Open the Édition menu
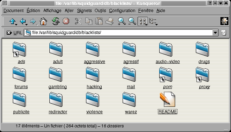The height and width of the screenshot is (132, 231). (x=33, y=11)
